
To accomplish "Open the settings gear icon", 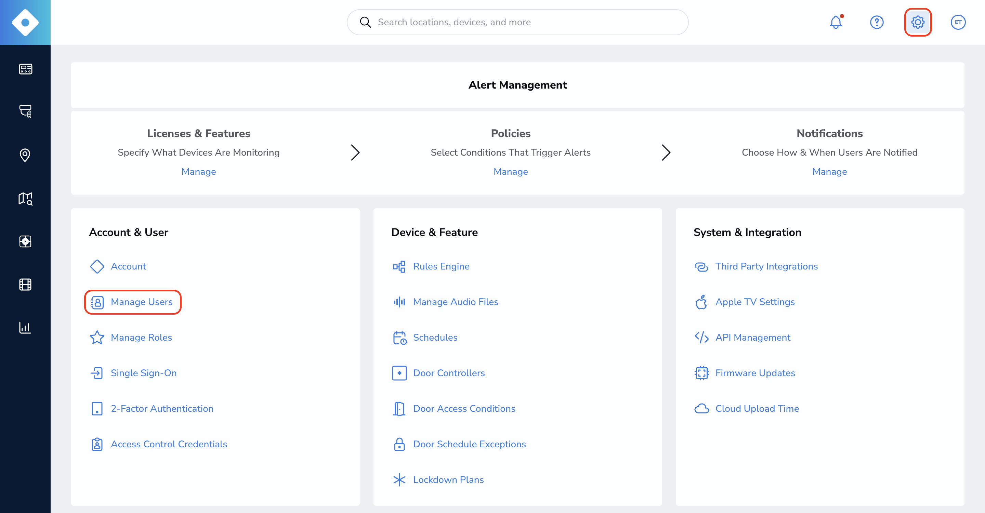I will point(917,22).
